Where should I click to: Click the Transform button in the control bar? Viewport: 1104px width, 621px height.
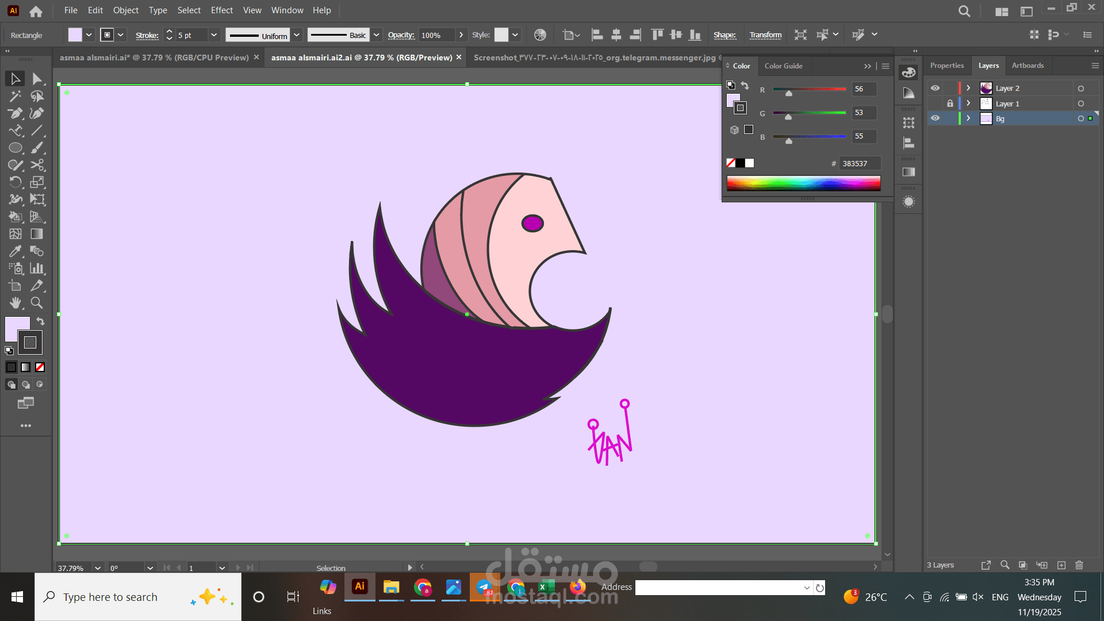pyautogui.click(x=765, y=34)
